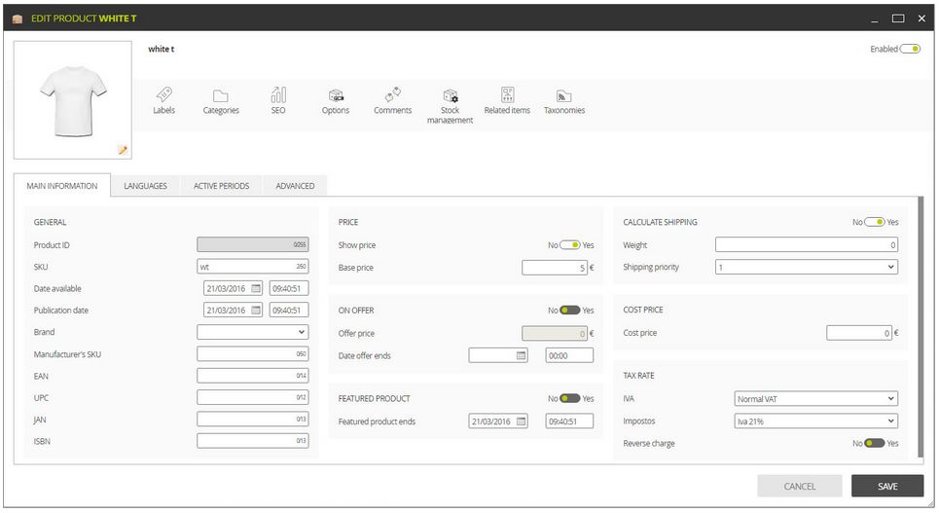Click the 'white t' product name text
The image size is (939, 513).
162,49
